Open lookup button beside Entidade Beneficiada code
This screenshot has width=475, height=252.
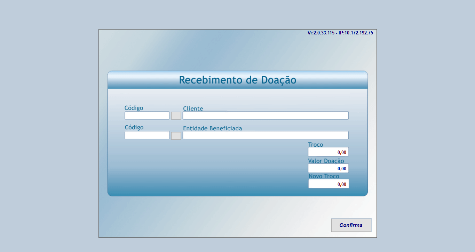click(x=176, y=136)
